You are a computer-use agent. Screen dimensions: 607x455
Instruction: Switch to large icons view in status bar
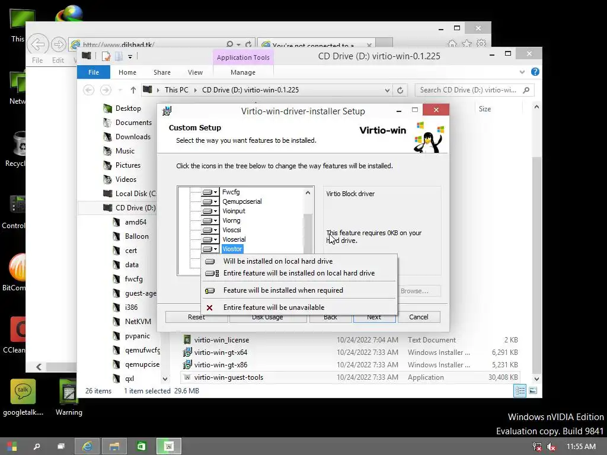(x=533, y=391)
